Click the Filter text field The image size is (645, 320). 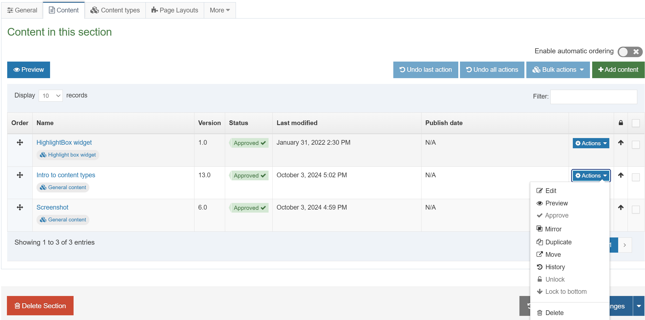[x=594, y=97]
